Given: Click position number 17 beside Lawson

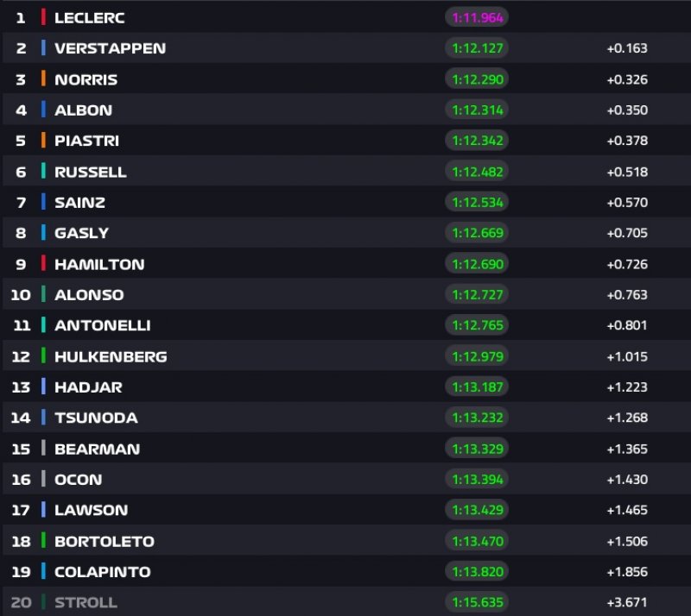Looking at the screenshot, I should point(21,510).
